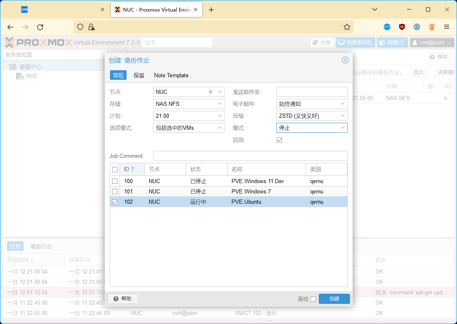Click the Job Comment input field
Viewport: 457px width, 324px height.
point(250,156)
